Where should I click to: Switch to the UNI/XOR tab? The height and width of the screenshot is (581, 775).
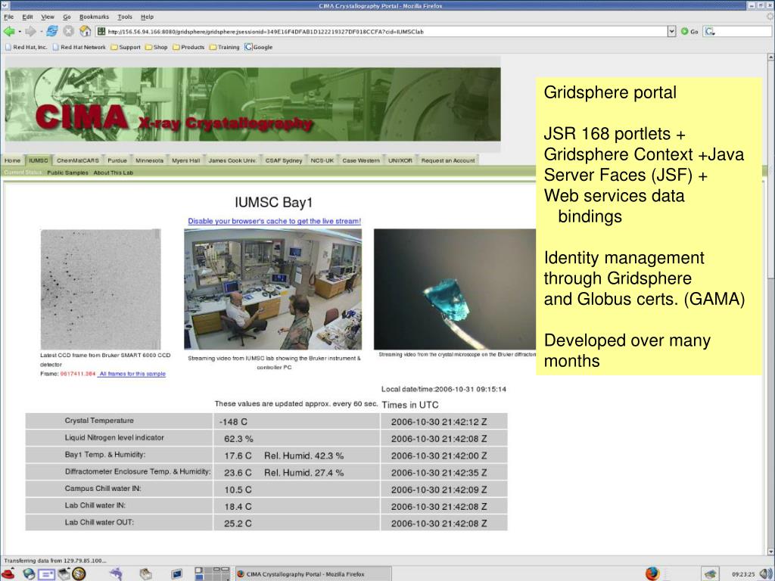coord(400,160)
